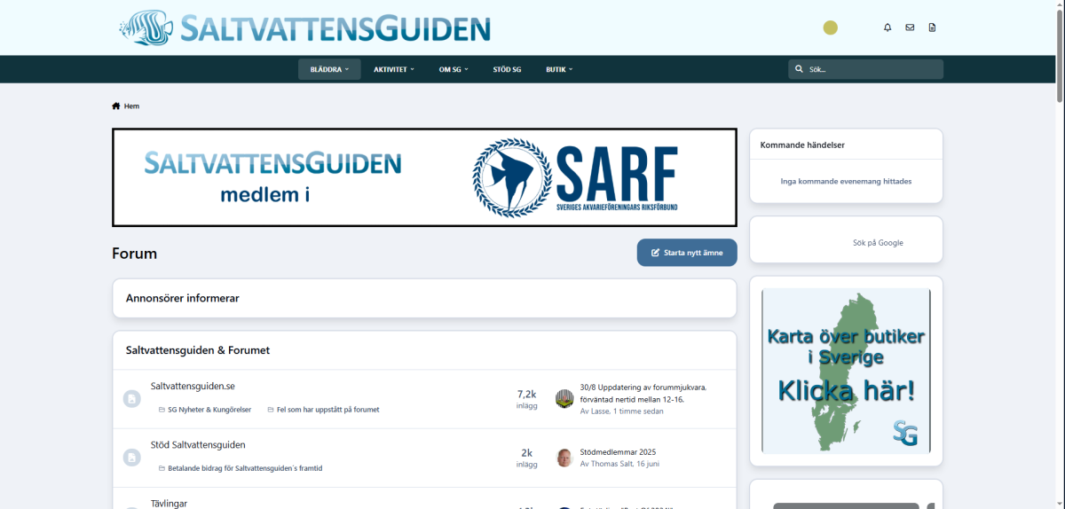1065x509 pixels.
Task: Click the 7,2k inlägg count
Action: (x=526, y=399)
